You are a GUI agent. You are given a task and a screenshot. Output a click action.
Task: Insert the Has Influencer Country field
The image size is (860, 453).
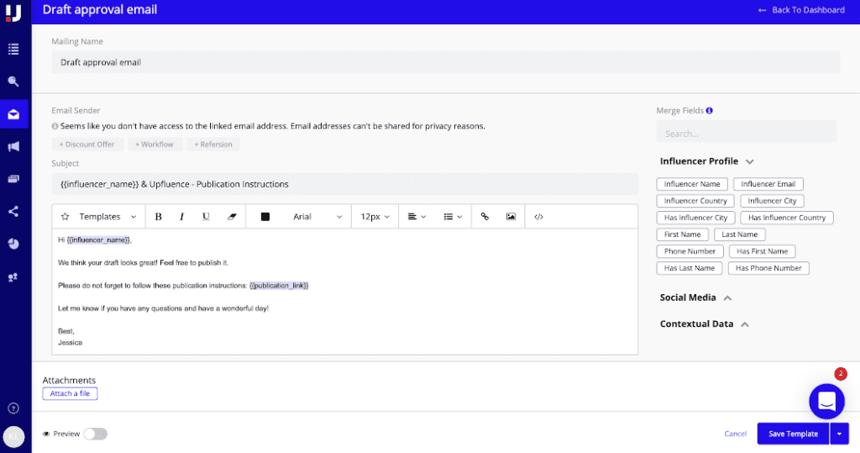(x=787, y=218)
